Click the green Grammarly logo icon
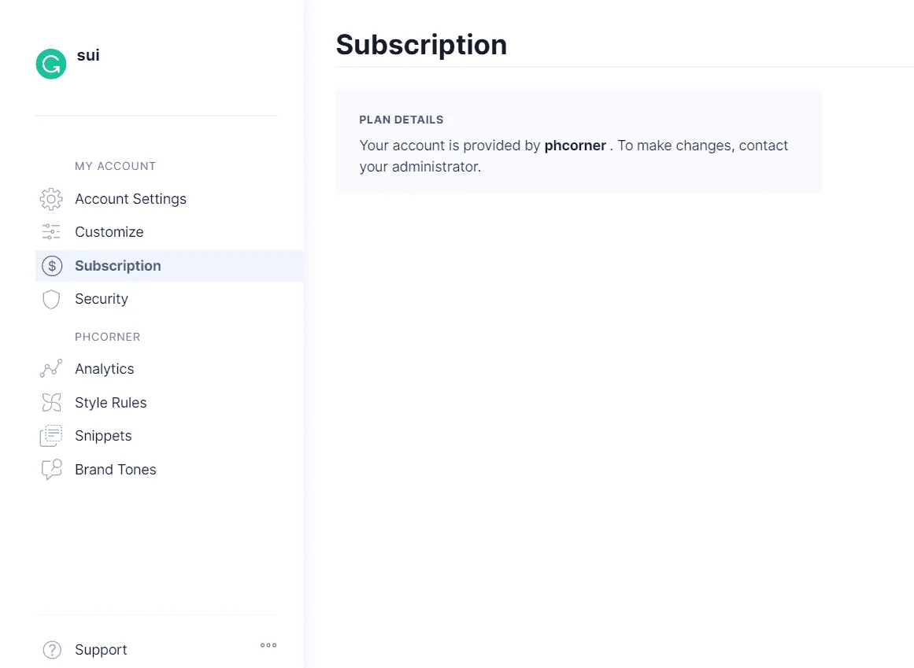This screenshot has width=914, height=668. 50,64
